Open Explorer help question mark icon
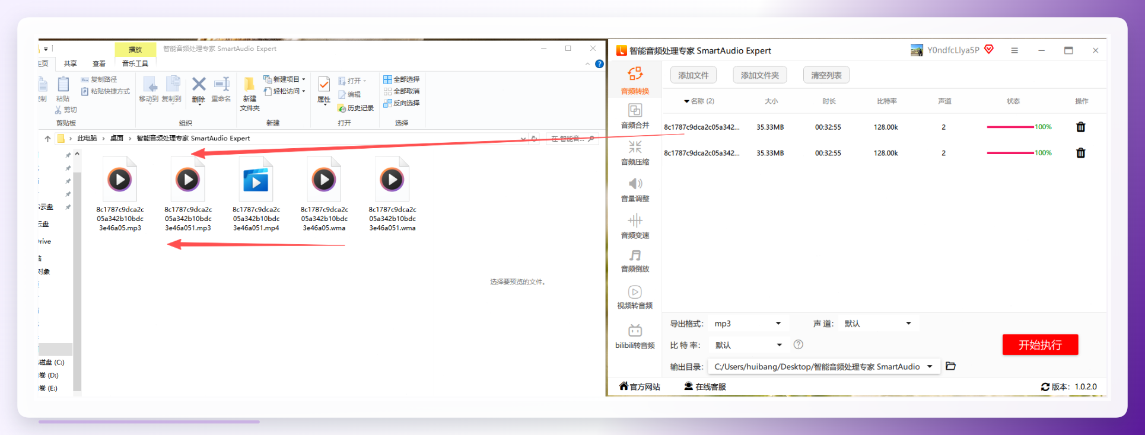This screenshot has width=1145, height=435. pyautogui.click(x=599, y=64)
